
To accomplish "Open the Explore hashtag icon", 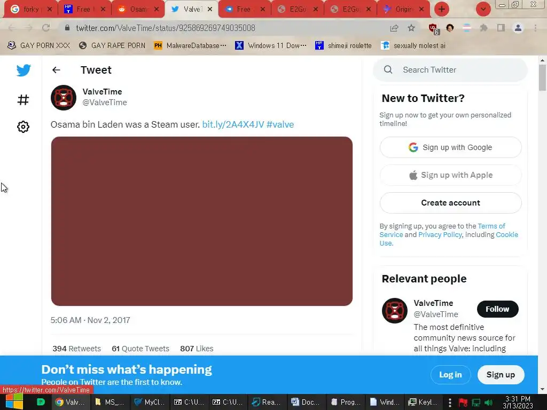I will (23, 100).
